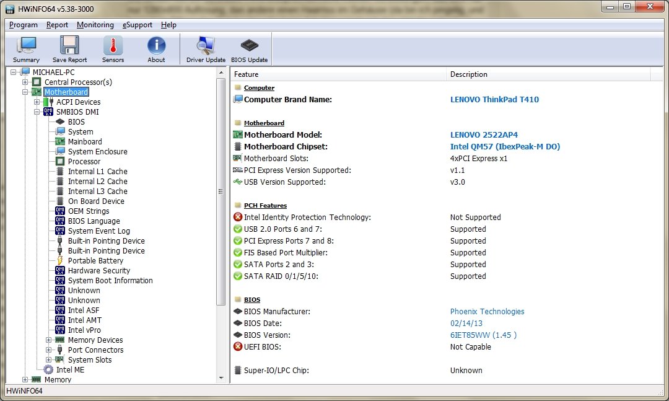Click Intel QM57 chipset value
The width and height of the screenshot is (669, 401).
(x=505, y=146)
